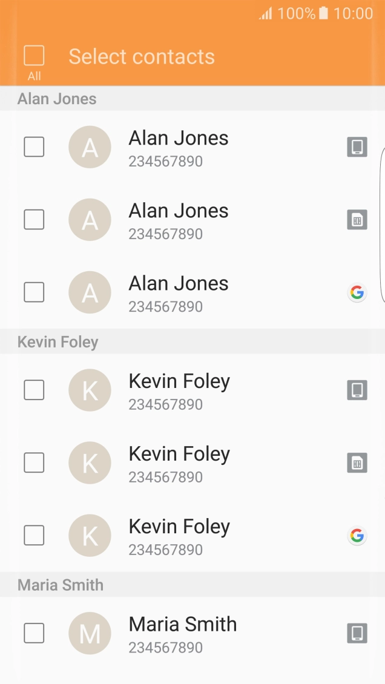Tick the checkbox for the first Alan Jones
This screenshot has width=385, height=684.
(x=34, y=147)
